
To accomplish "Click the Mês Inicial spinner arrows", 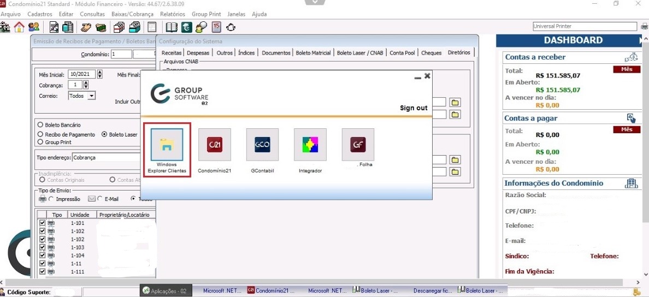I will tap(100, 74).
